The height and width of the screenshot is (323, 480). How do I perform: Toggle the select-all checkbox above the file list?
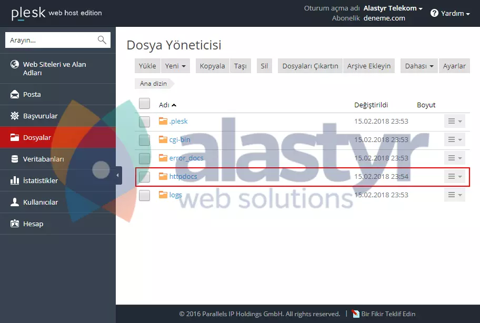pos(144,103)
